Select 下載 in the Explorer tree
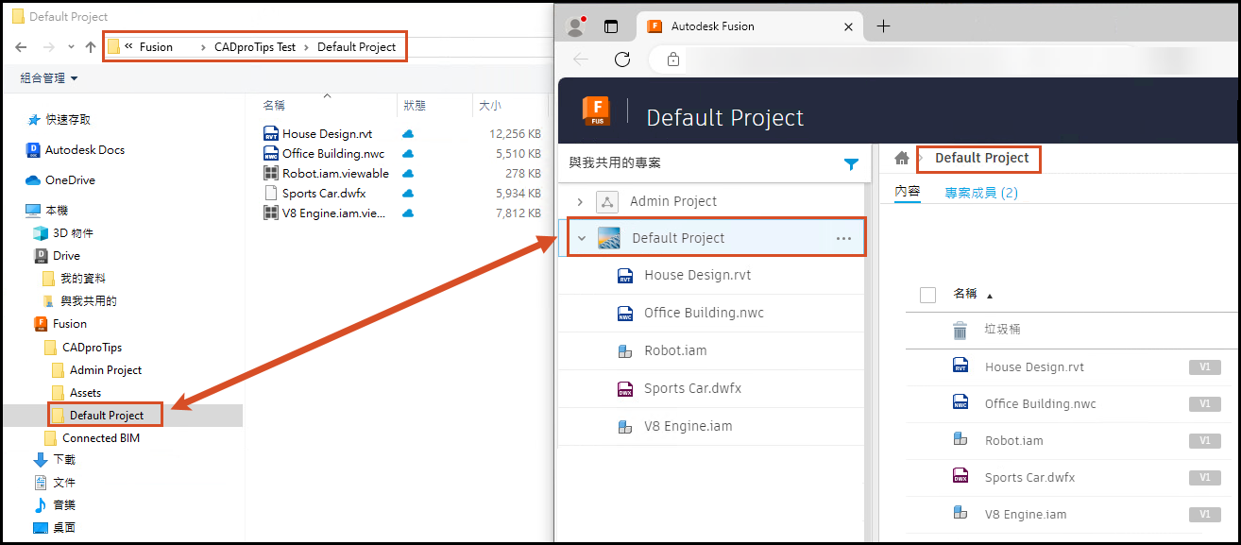The image size is (1241, 545). click(x=64, y=459)
